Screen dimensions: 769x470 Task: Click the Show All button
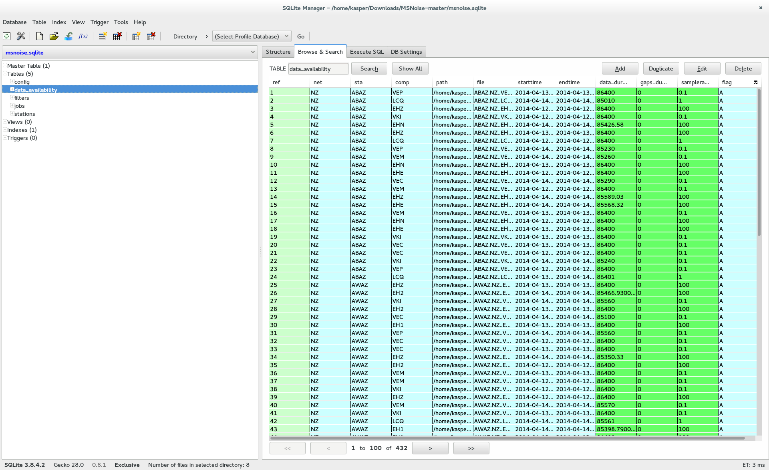410,69
